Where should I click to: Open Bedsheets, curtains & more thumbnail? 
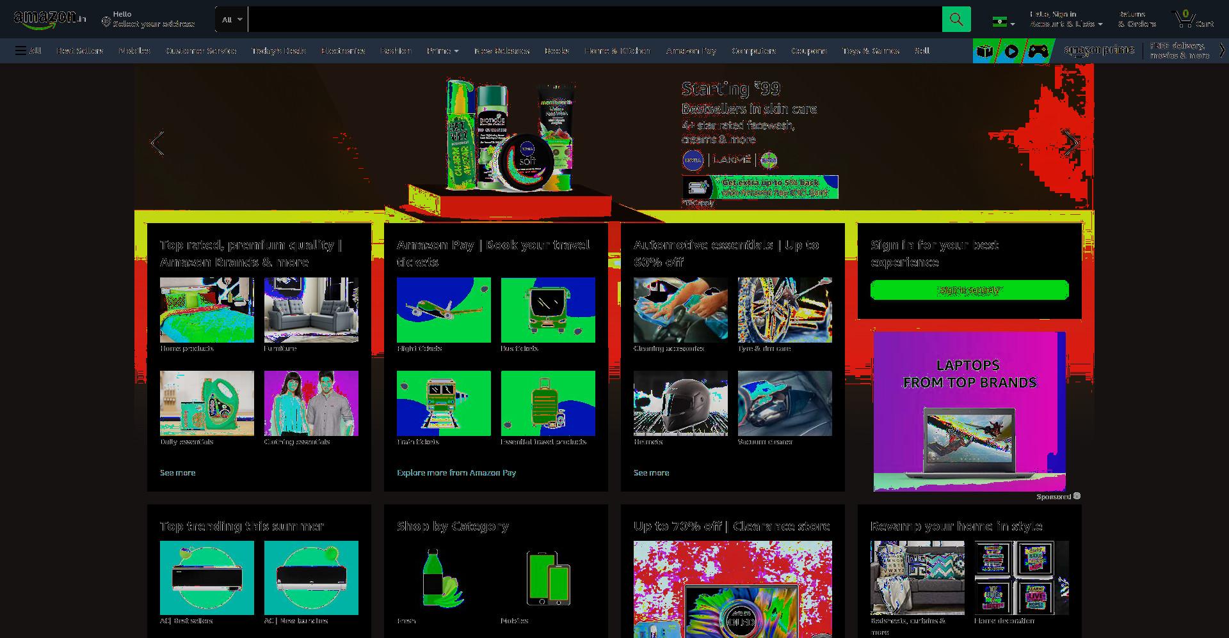tap(917, 578)
